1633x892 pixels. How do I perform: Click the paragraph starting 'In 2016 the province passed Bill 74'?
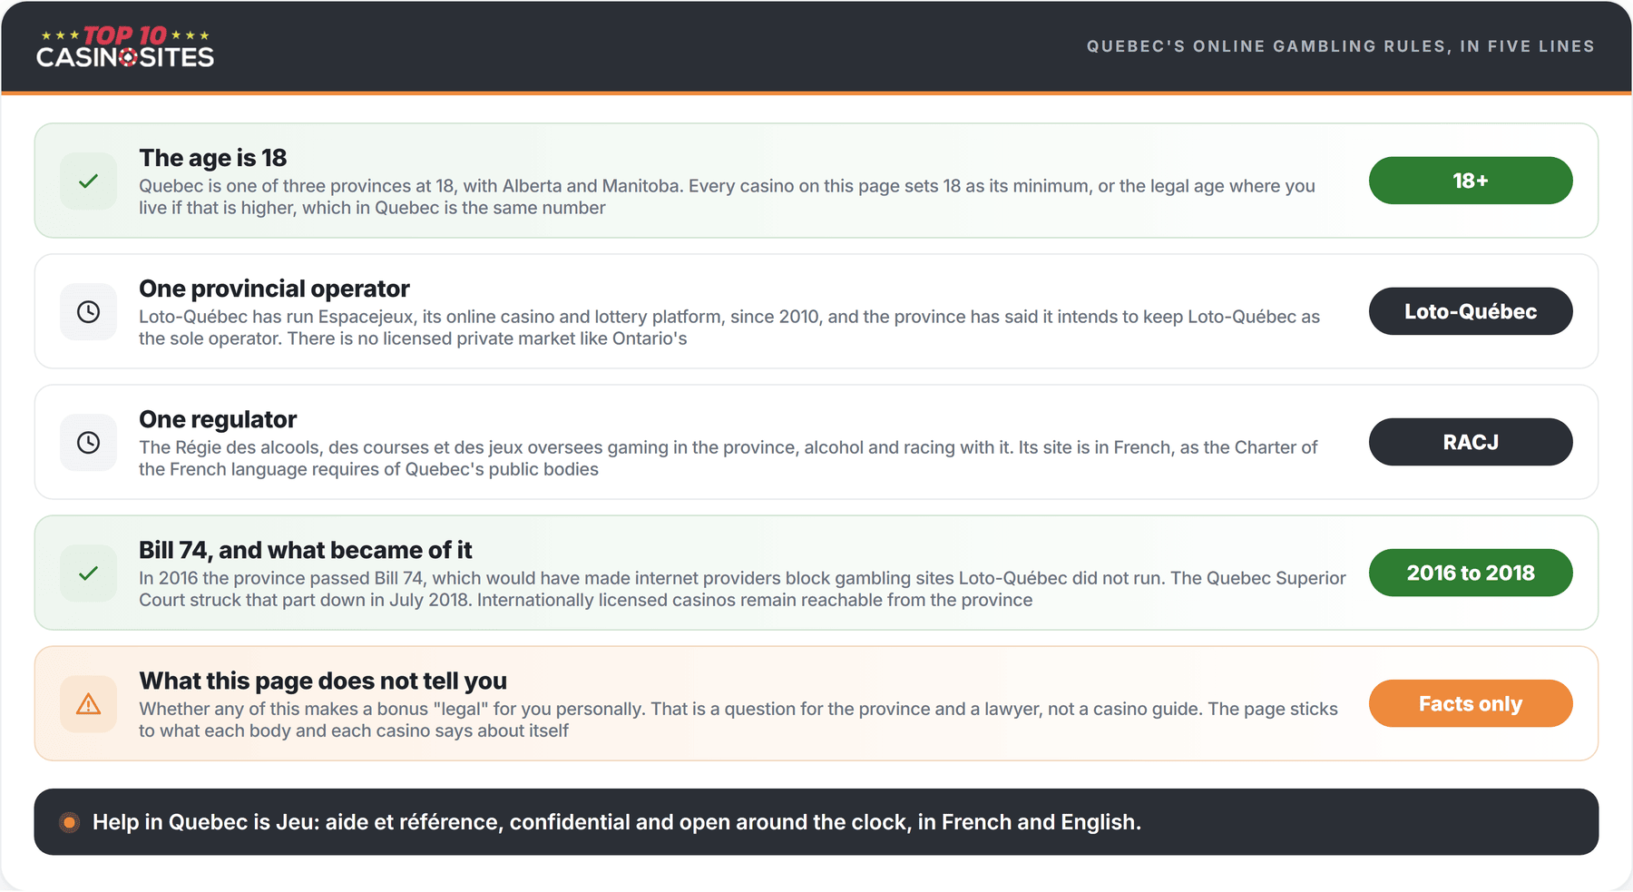[742, 589]
